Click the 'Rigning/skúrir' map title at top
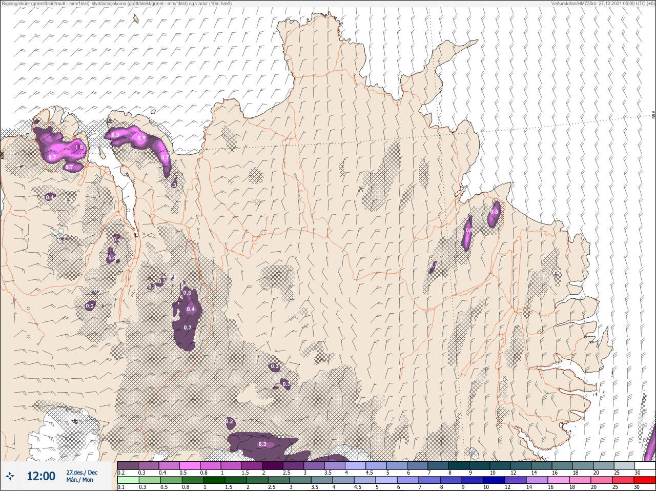 [117, 4]
